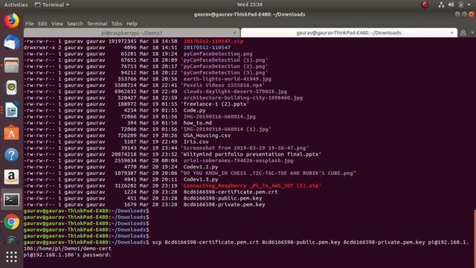
Task: Launch LibreOffice Writer from the dock
Action: (x=12, y=110)
